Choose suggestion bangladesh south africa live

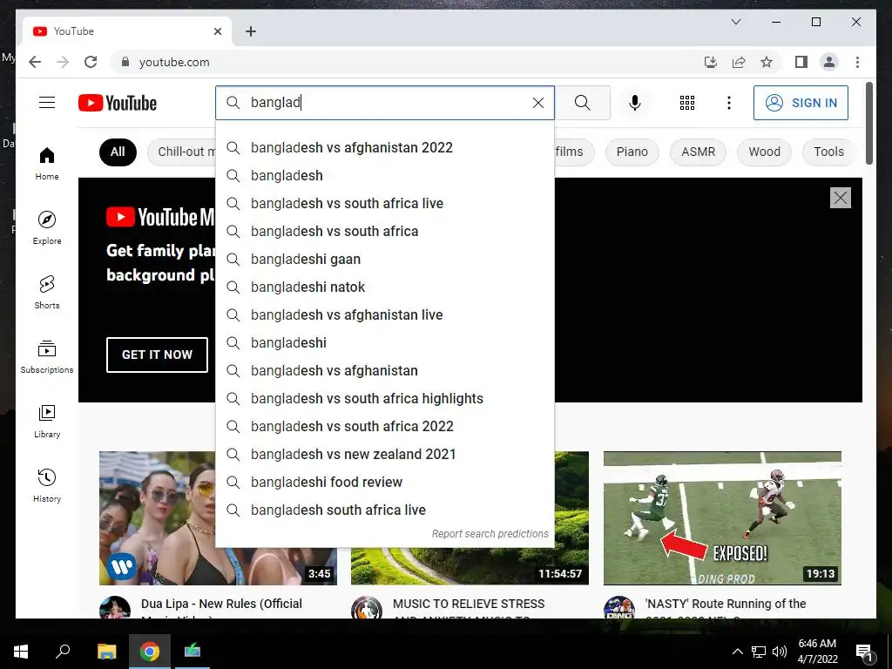385,510
